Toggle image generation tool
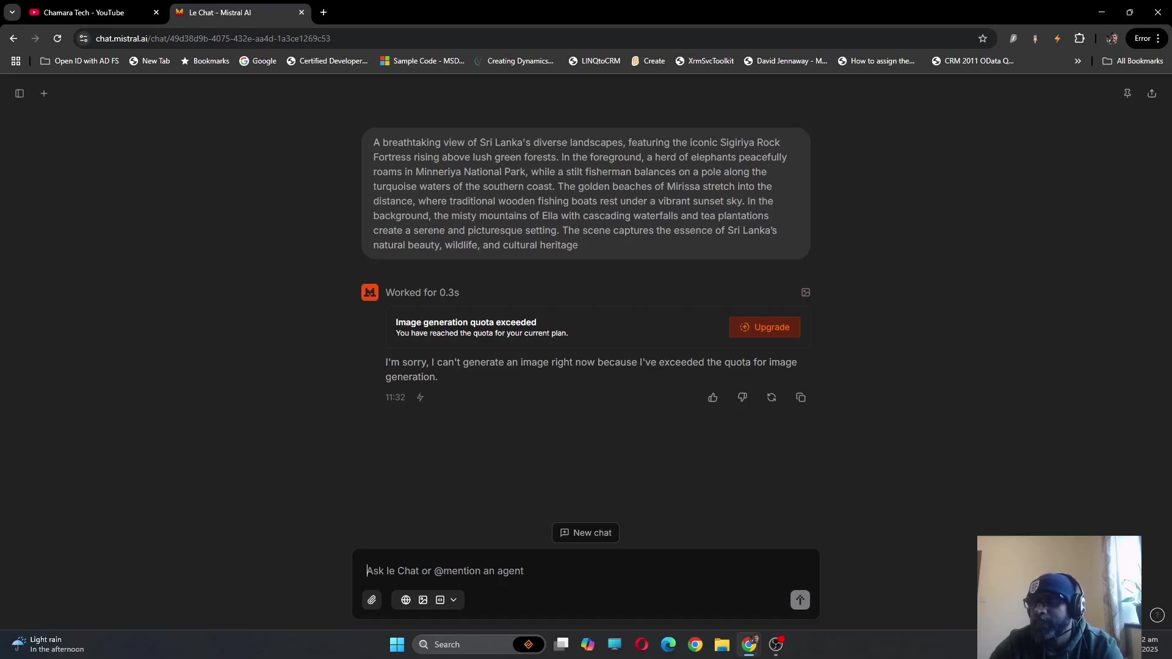Image resolution: width=1172 pixels, height=659 pixels. click(x=423, y=600)
